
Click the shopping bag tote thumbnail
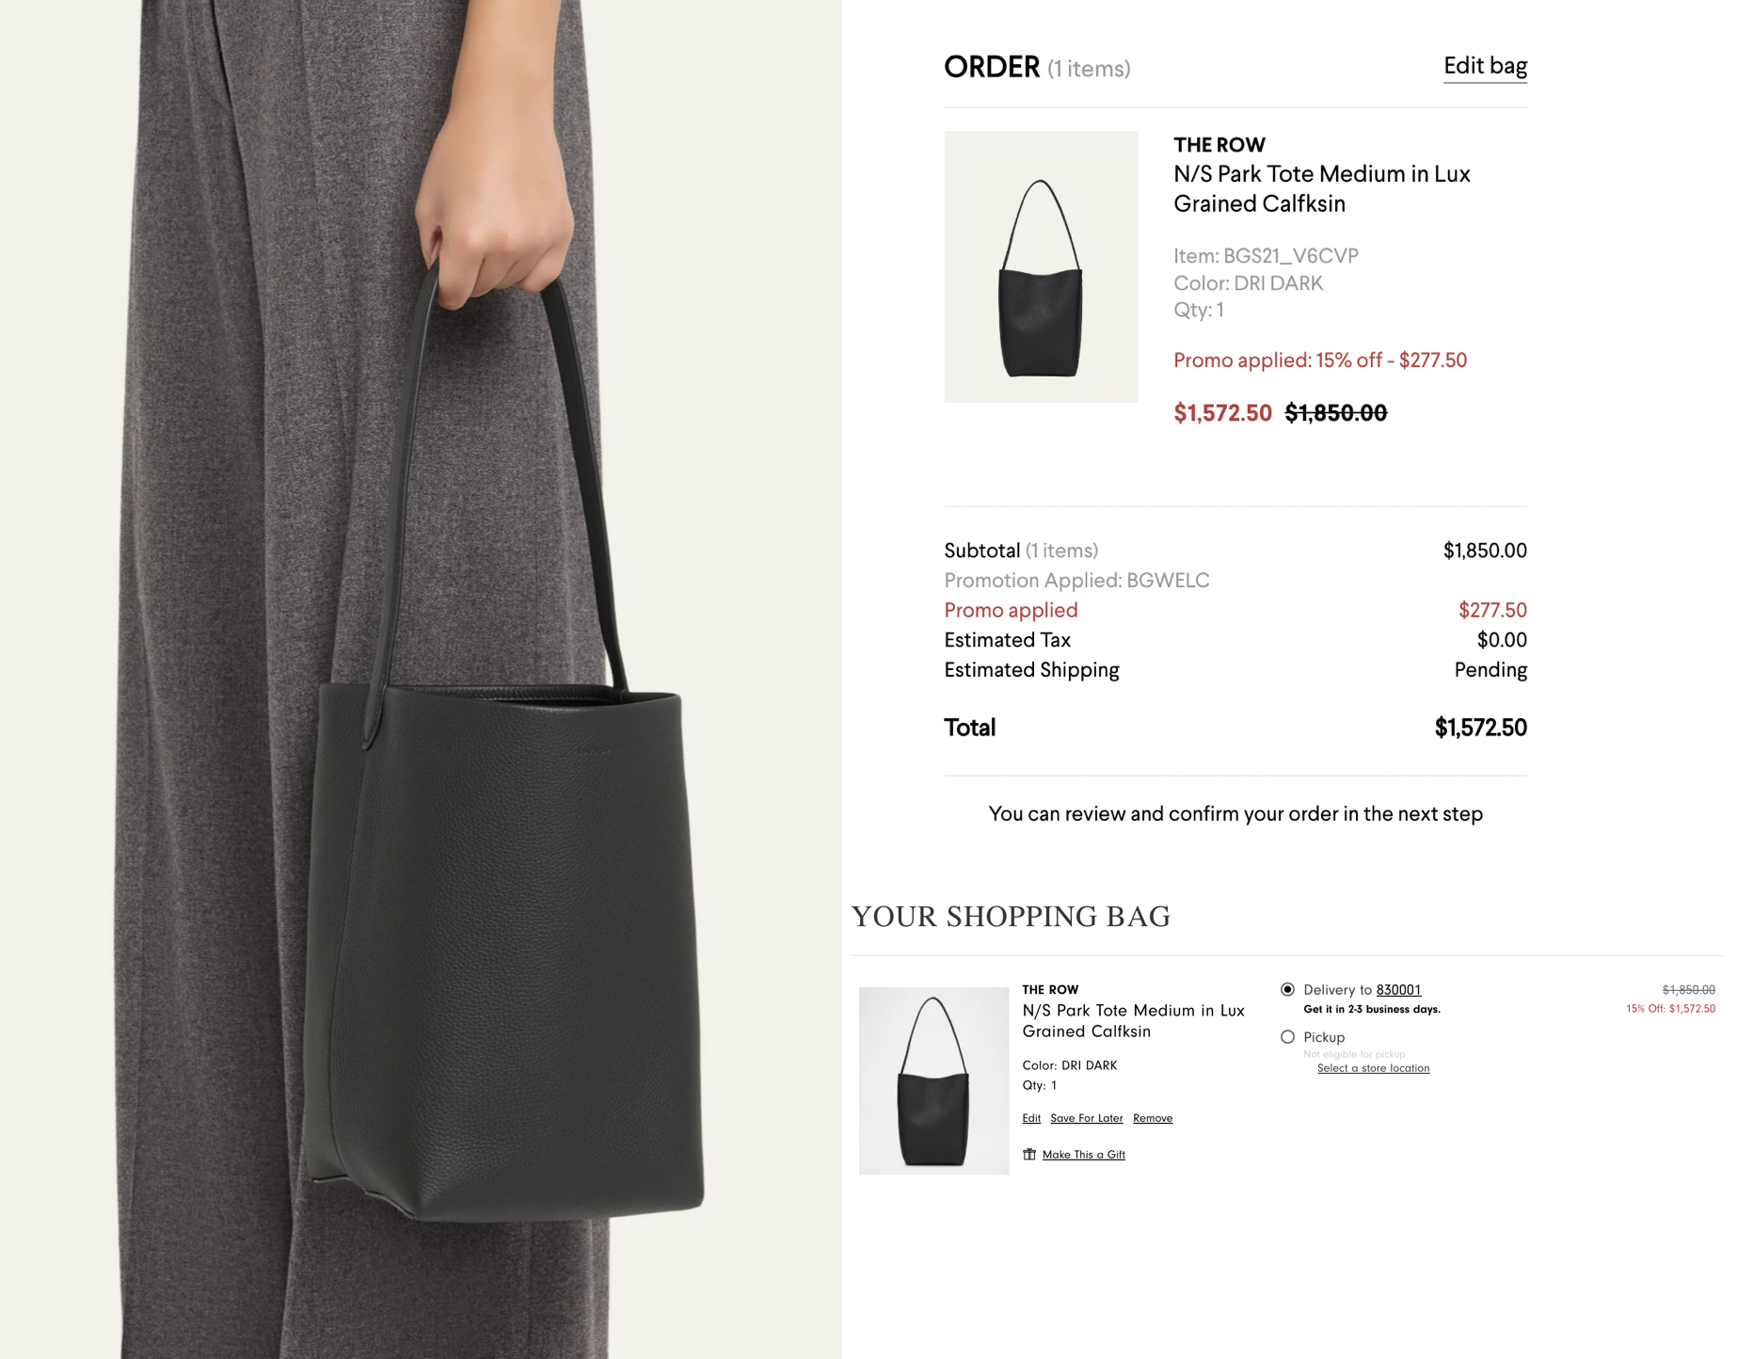pos(933,1080)
